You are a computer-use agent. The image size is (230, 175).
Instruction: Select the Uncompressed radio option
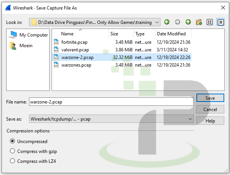click(13, 142)
